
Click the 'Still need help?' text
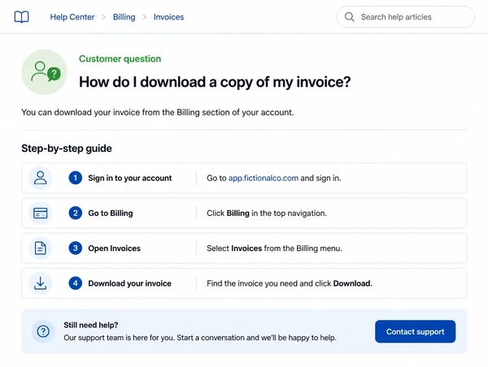(91, 325)
